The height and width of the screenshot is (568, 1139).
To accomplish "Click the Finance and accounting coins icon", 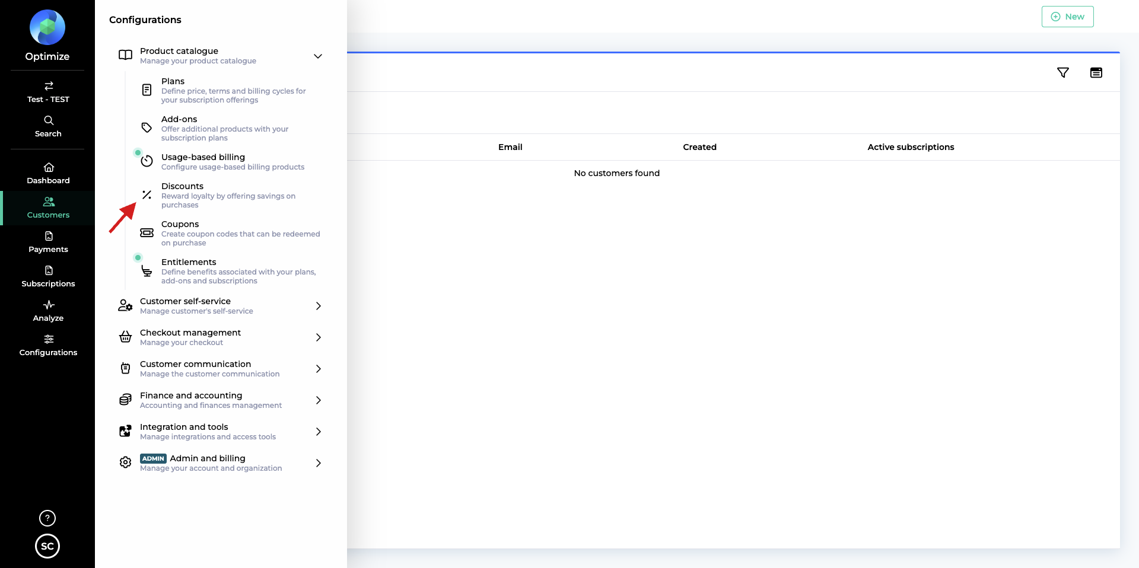I will coord(125,400).
